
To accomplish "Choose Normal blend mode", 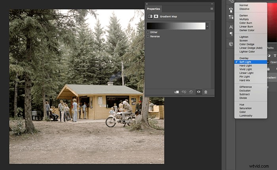I will click(250, 5).
